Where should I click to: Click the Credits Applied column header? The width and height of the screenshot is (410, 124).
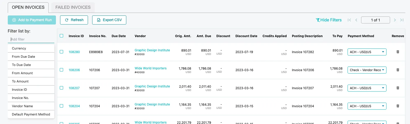click(275, 36)
